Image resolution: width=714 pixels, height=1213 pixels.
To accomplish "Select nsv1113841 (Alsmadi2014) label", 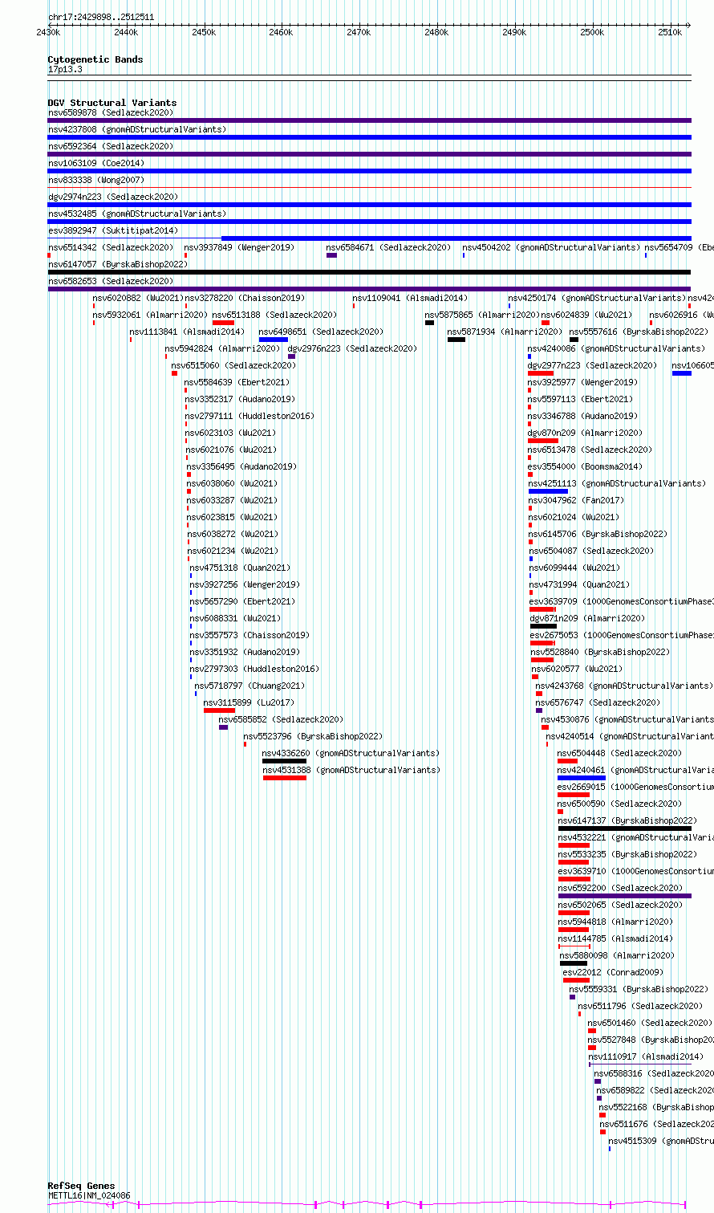I will [188, 332].
